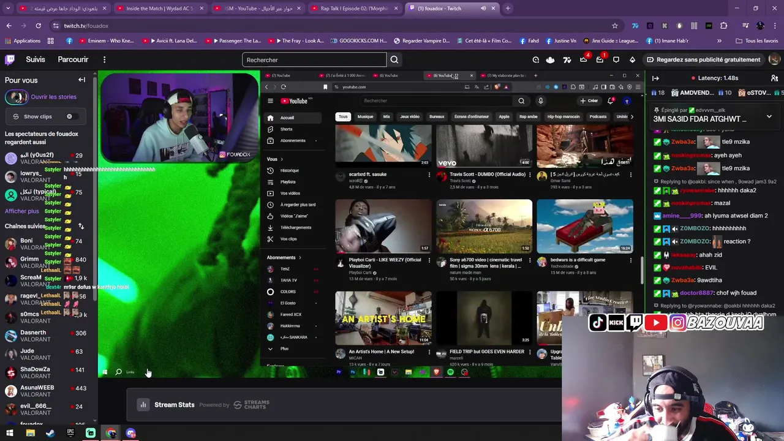
Task: Open the Twitch whispers chat bubble icon
Action: [x=616, y=59]
